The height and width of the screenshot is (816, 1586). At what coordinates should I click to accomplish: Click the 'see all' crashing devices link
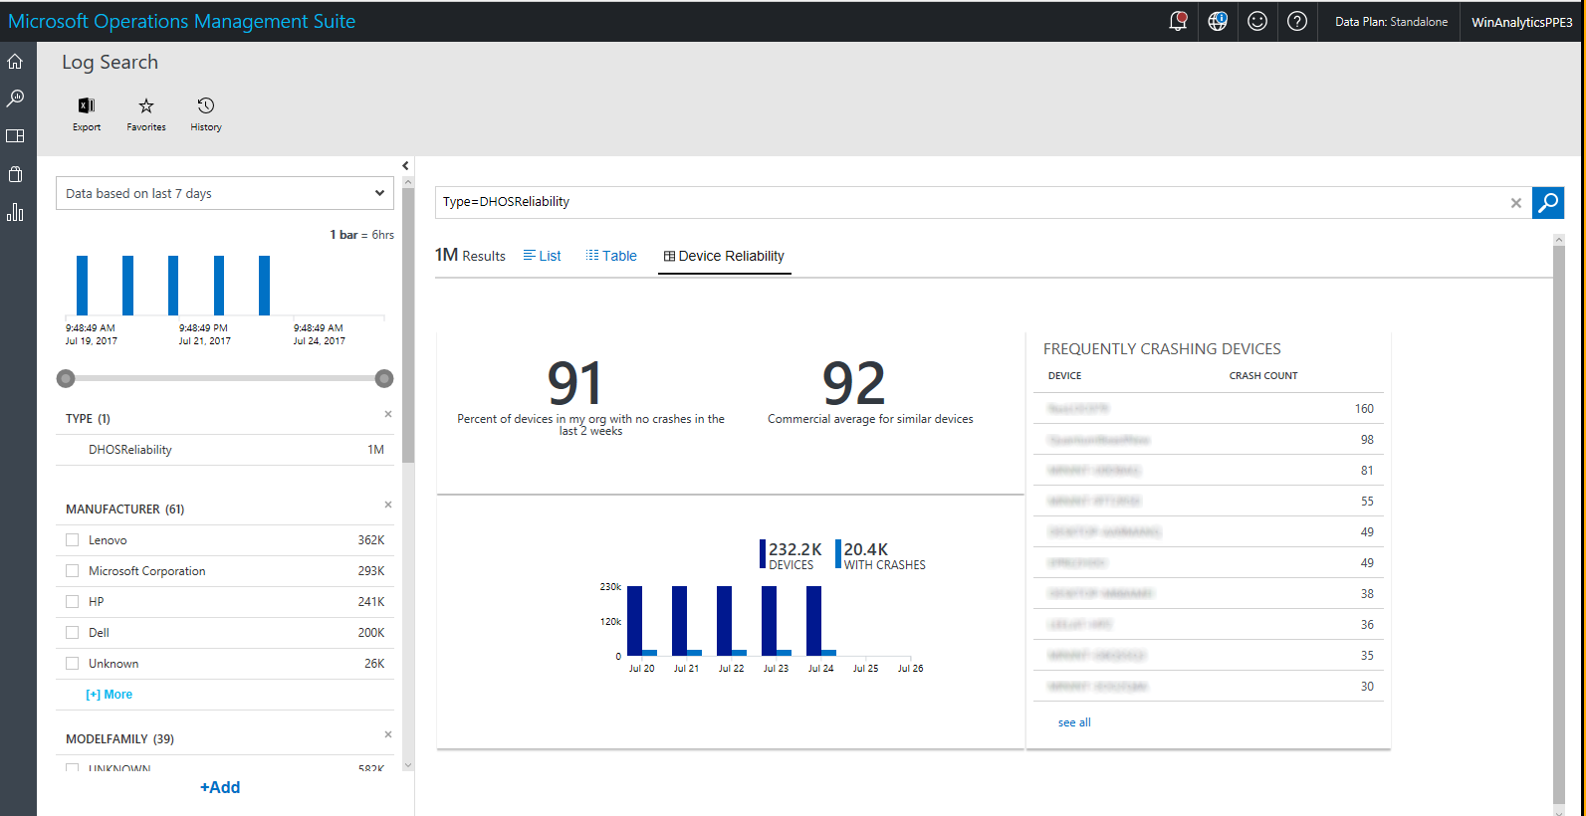point(1074,722)
